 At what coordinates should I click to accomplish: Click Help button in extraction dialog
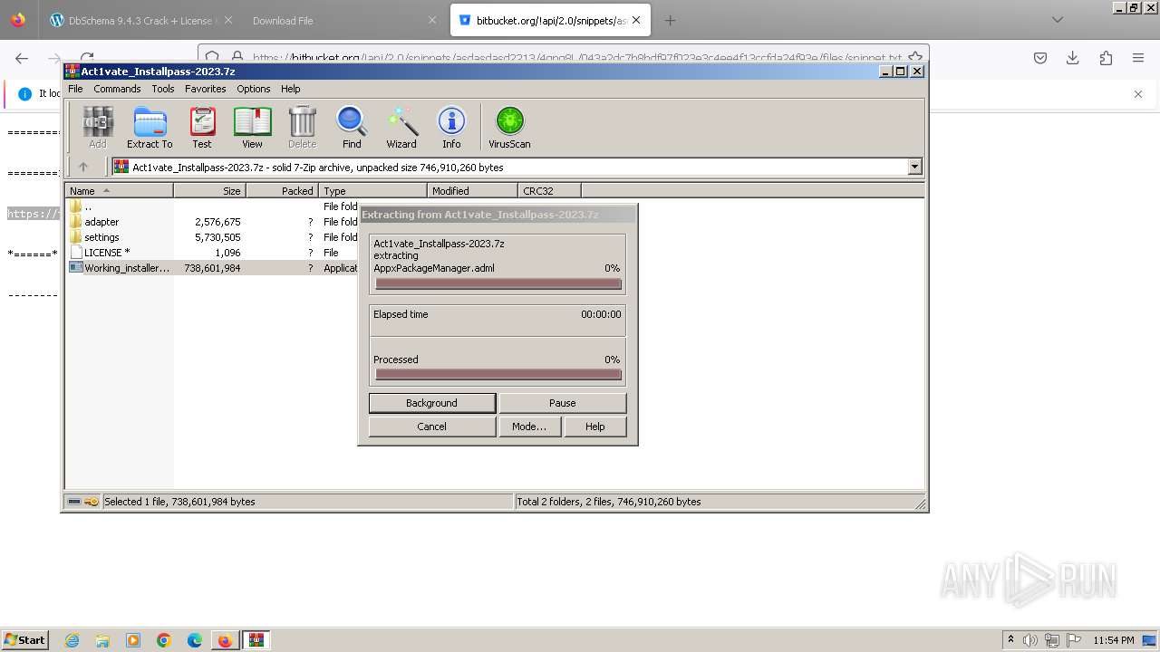click(594, 427)
